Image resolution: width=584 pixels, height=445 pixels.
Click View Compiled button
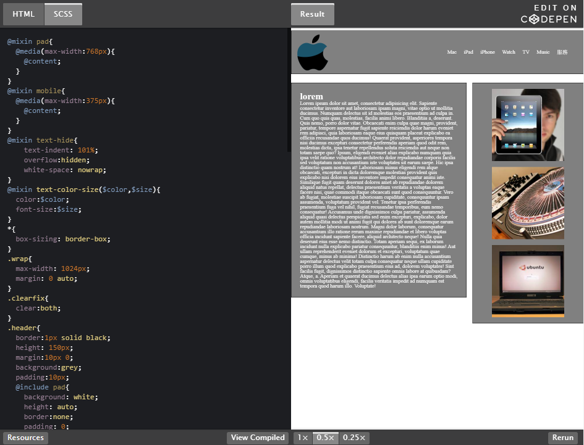point(258,438)
